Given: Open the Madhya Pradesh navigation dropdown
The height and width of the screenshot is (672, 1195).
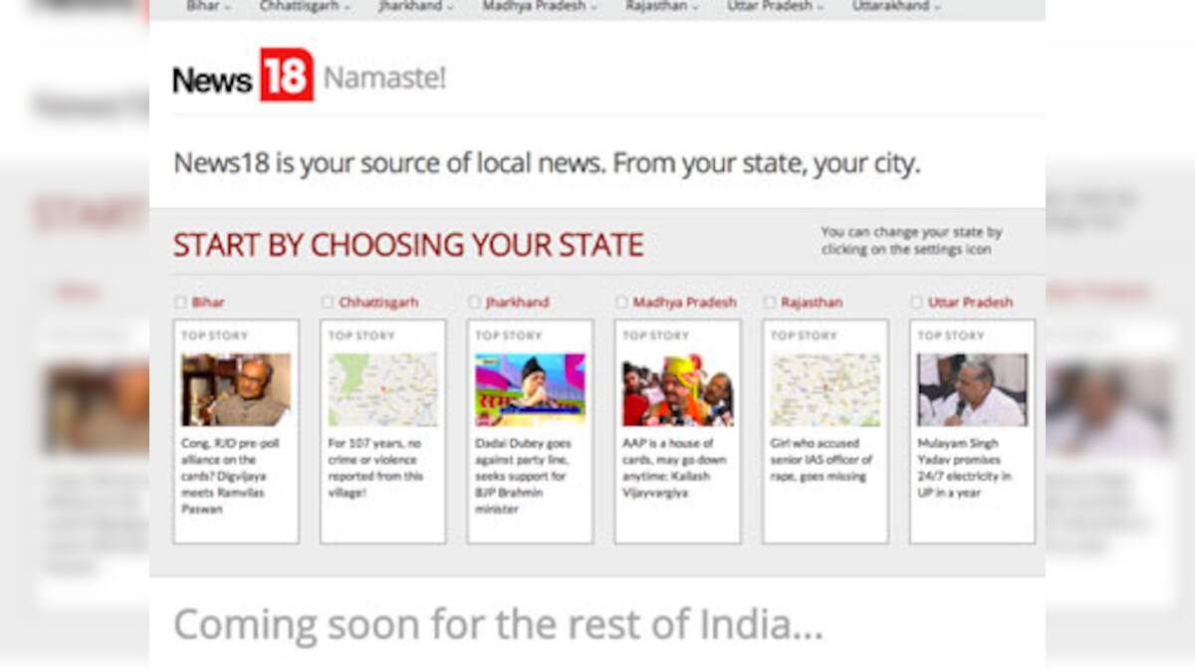Looking at the screenshot, I should 540,5.
